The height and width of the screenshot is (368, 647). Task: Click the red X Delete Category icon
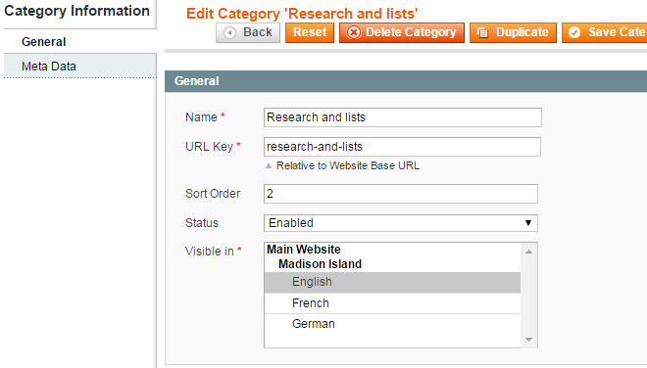pos(354,32)
